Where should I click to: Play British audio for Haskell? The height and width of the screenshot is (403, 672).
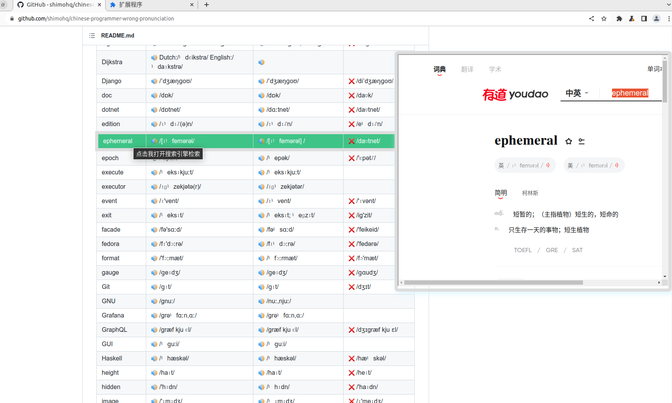click(x=154, y=359)
